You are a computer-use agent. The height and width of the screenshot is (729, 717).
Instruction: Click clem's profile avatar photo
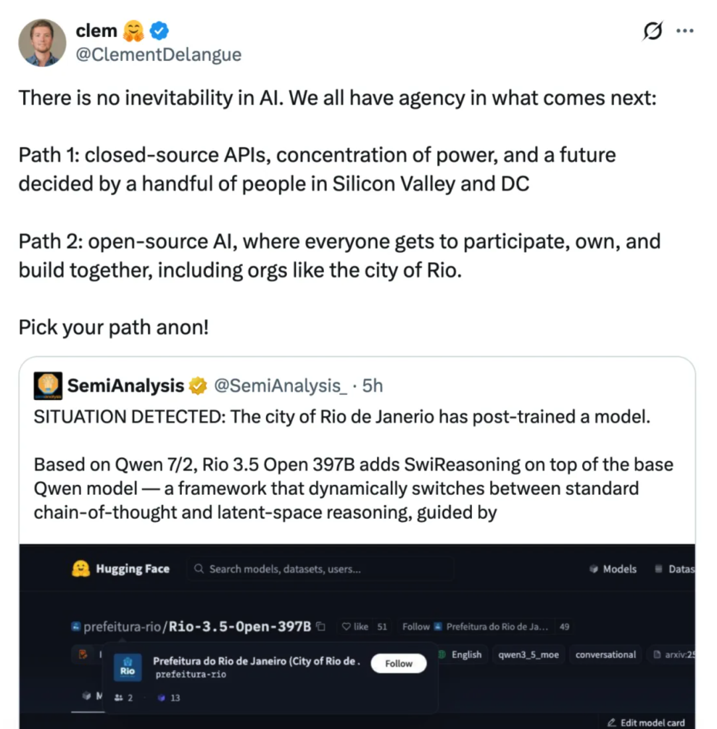click(42, 42)
